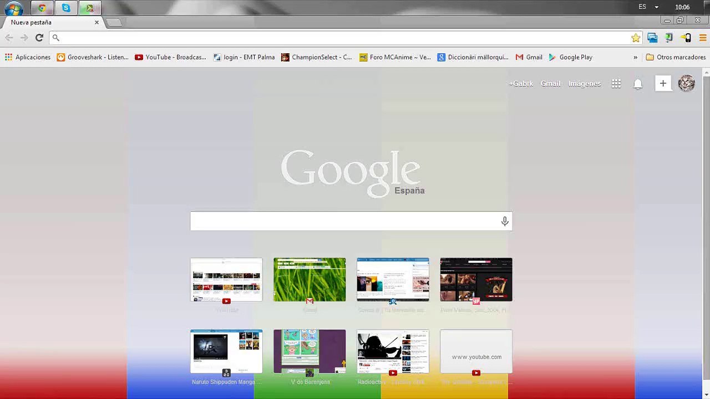The width and height of the screenshot is (710, 399).
Task: Open the Google Play bookmark
Action: point(570,57)
